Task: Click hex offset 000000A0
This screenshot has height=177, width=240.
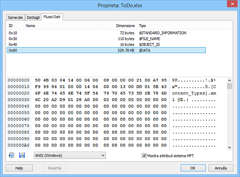Action: point(19,145)
